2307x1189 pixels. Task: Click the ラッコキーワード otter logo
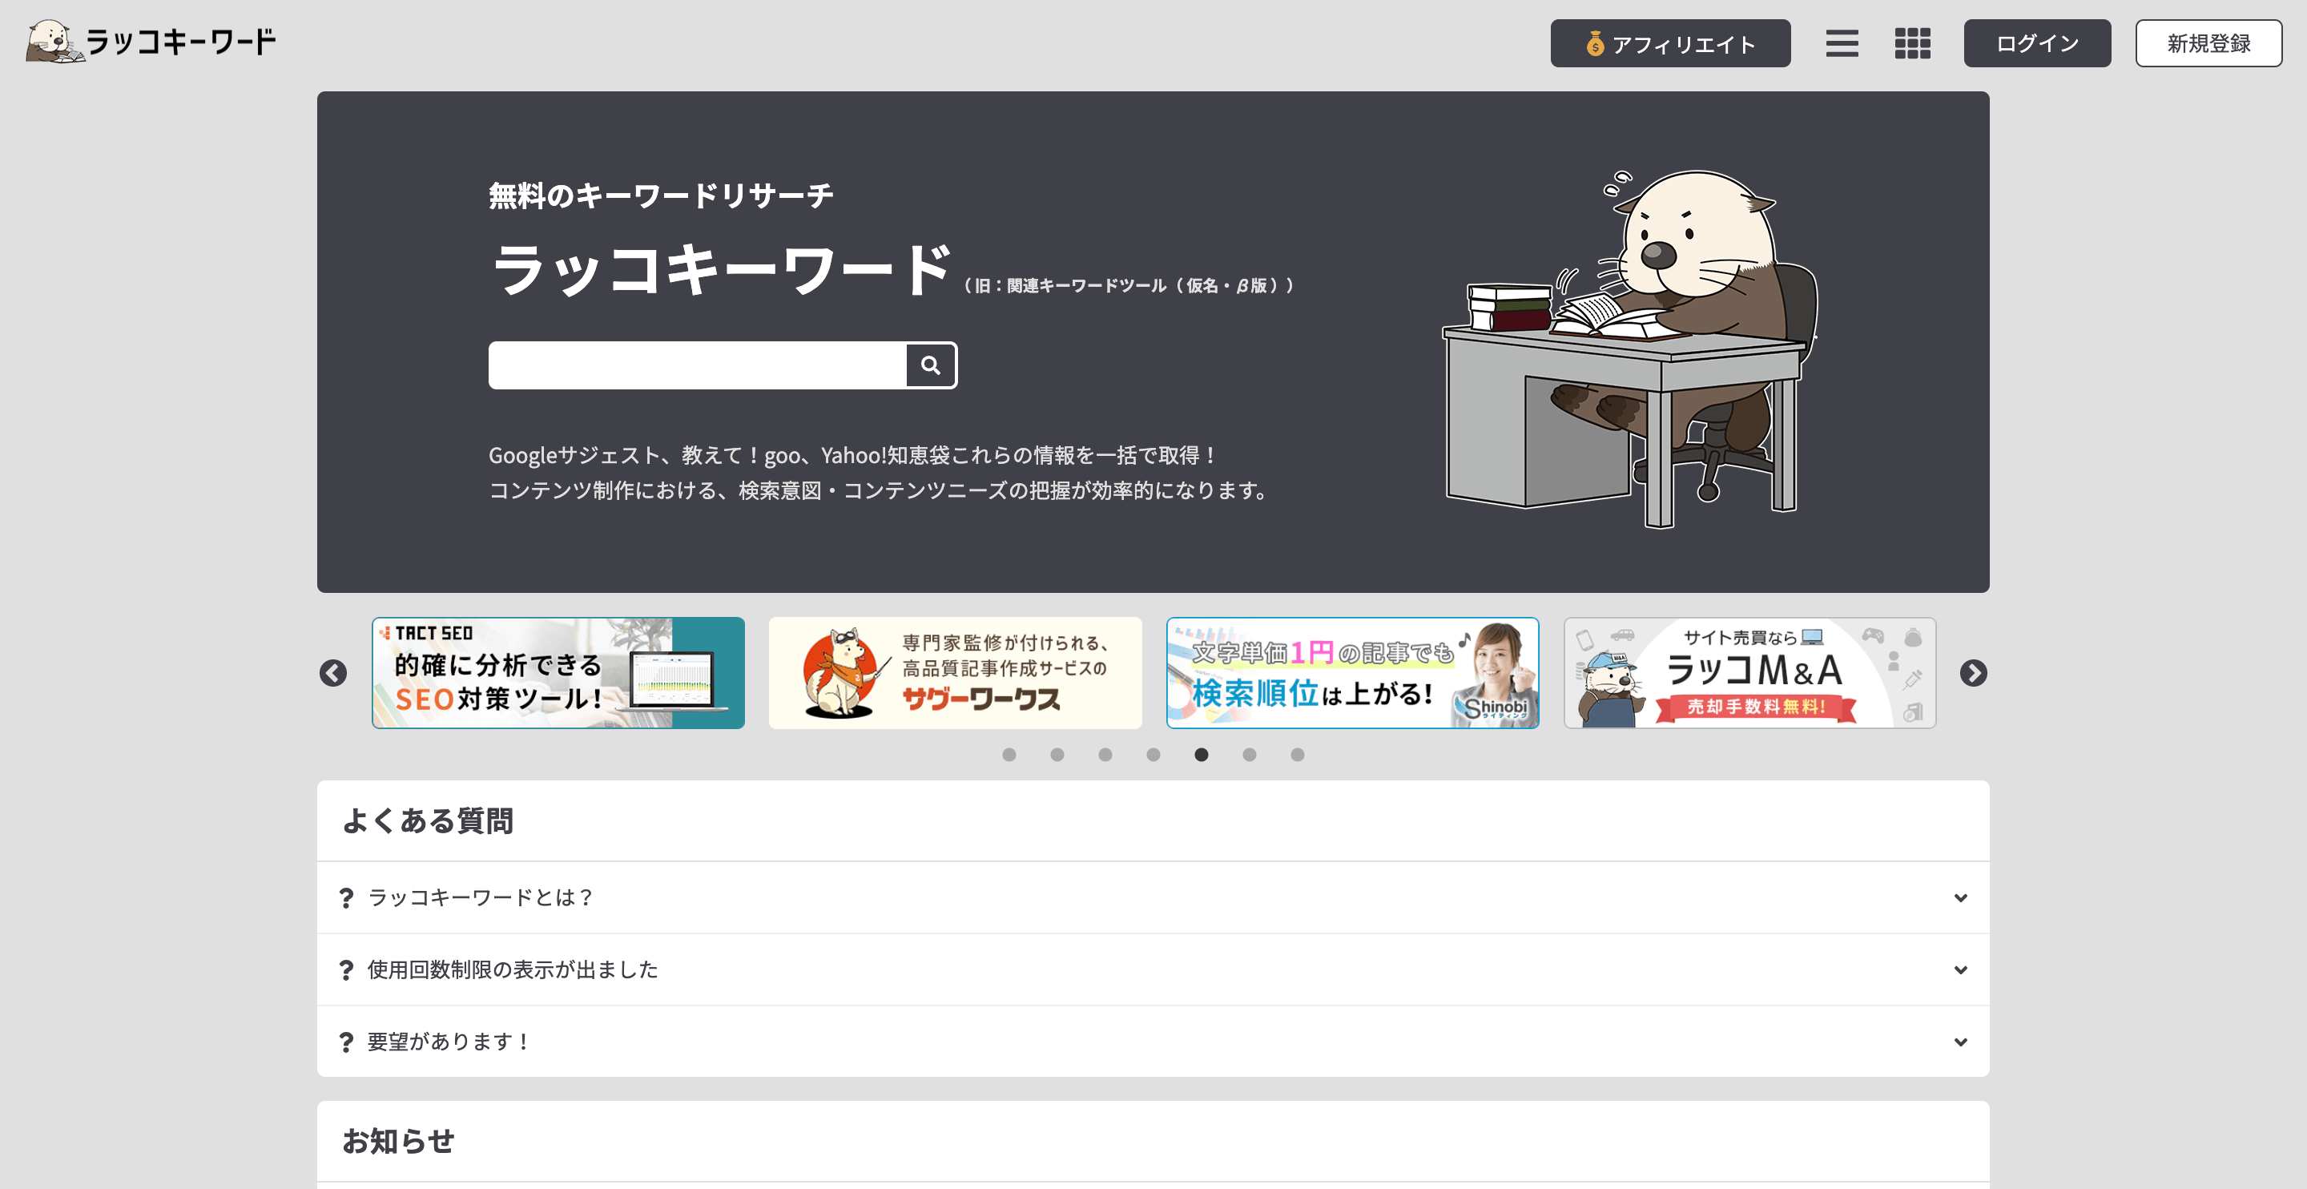tap(151, 42)
